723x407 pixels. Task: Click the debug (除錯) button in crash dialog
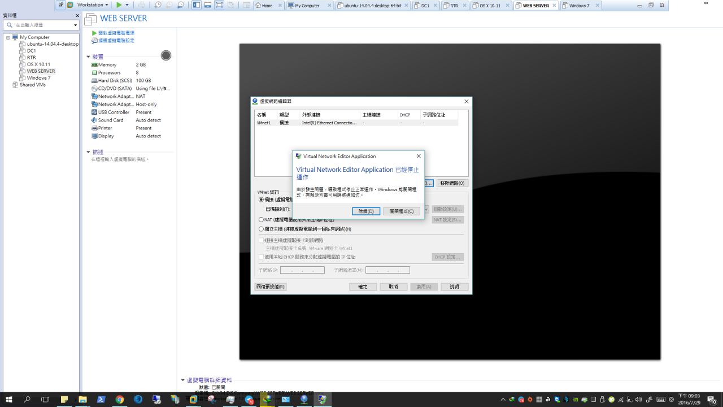(366, 211)
